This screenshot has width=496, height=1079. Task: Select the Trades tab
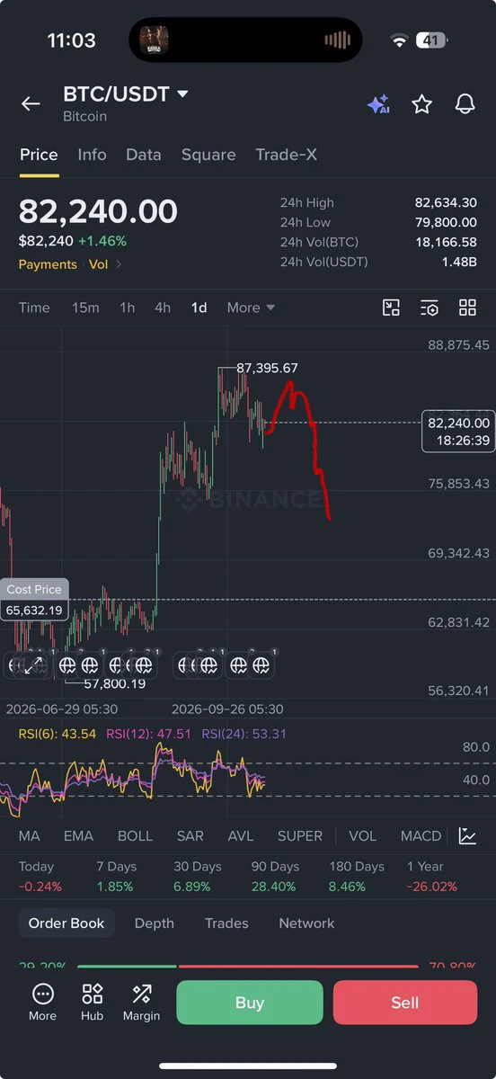[226, 923]
